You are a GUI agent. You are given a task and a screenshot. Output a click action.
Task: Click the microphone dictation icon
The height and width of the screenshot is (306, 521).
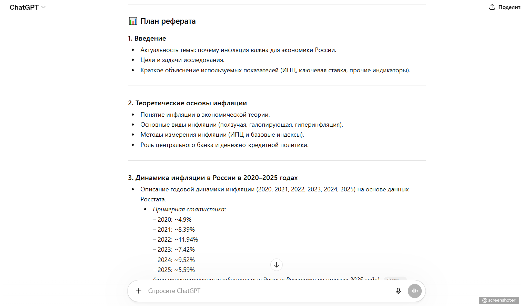tap(398, 291)
